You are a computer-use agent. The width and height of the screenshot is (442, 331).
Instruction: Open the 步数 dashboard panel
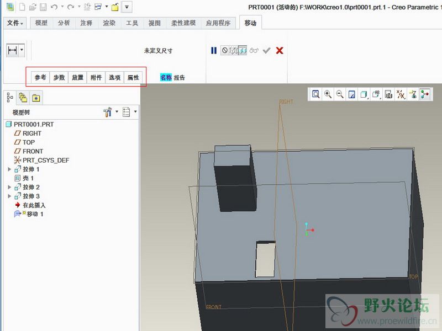(x=59, y=77)
